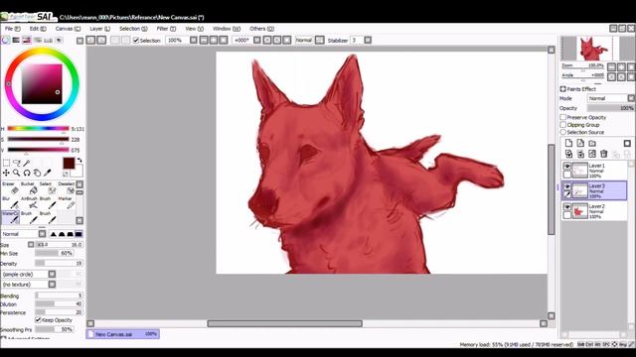Image resolution: width=636 pixels, height=357 pixels.
Task: Activate the zoom magnifier tool
Action: point(17,173)
